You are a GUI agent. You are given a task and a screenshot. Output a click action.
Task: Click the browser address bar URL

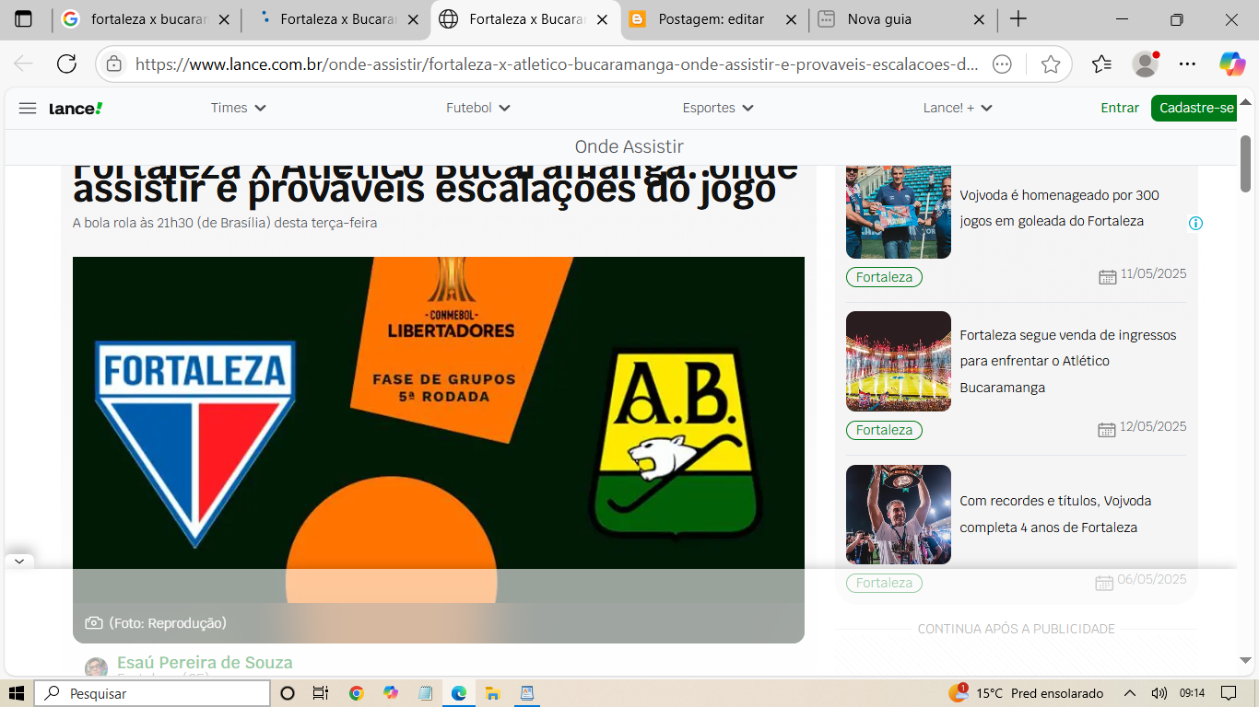pyautogui.click(x=557, y=64)
